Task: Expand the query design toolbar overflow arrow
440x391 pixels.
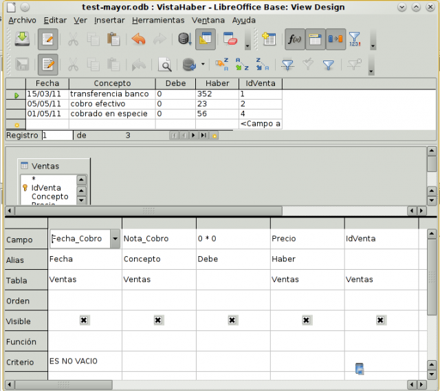Action: (373, 40)
